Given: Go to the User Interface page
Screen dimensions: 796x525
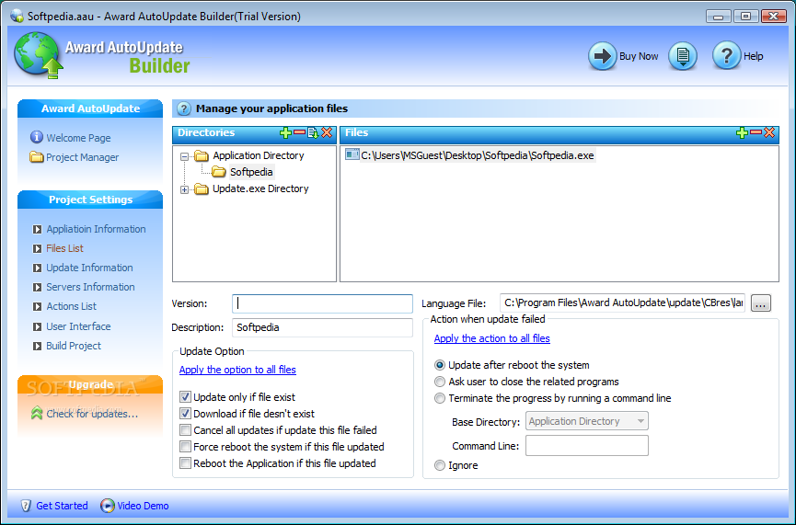Looking at the screenshot, I should 78,326.
